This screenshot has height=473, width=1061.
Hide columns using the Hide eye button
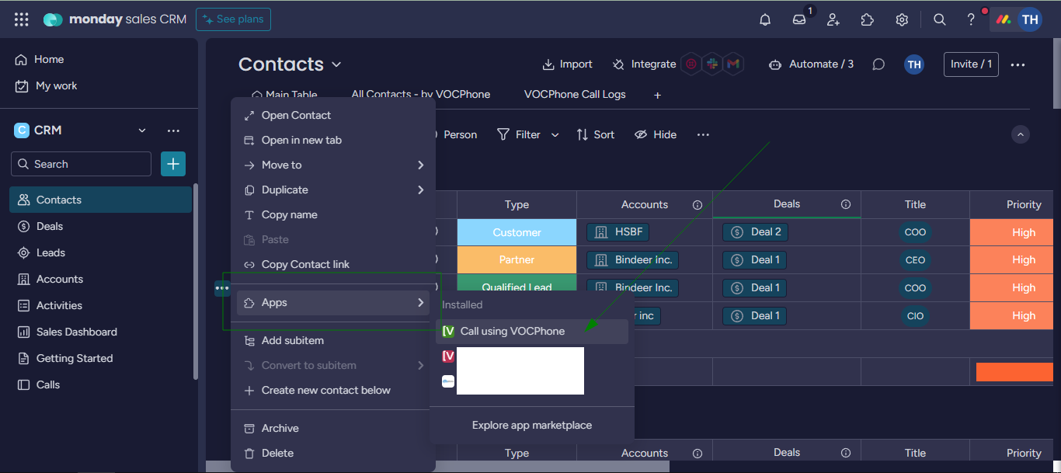656,134
